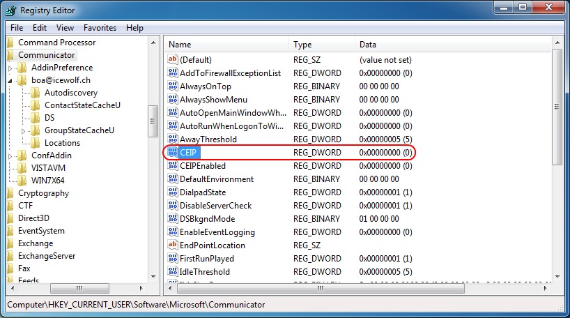Select the Direct3D key
This screenshot has height=318, width=570.
click(33, 218)
